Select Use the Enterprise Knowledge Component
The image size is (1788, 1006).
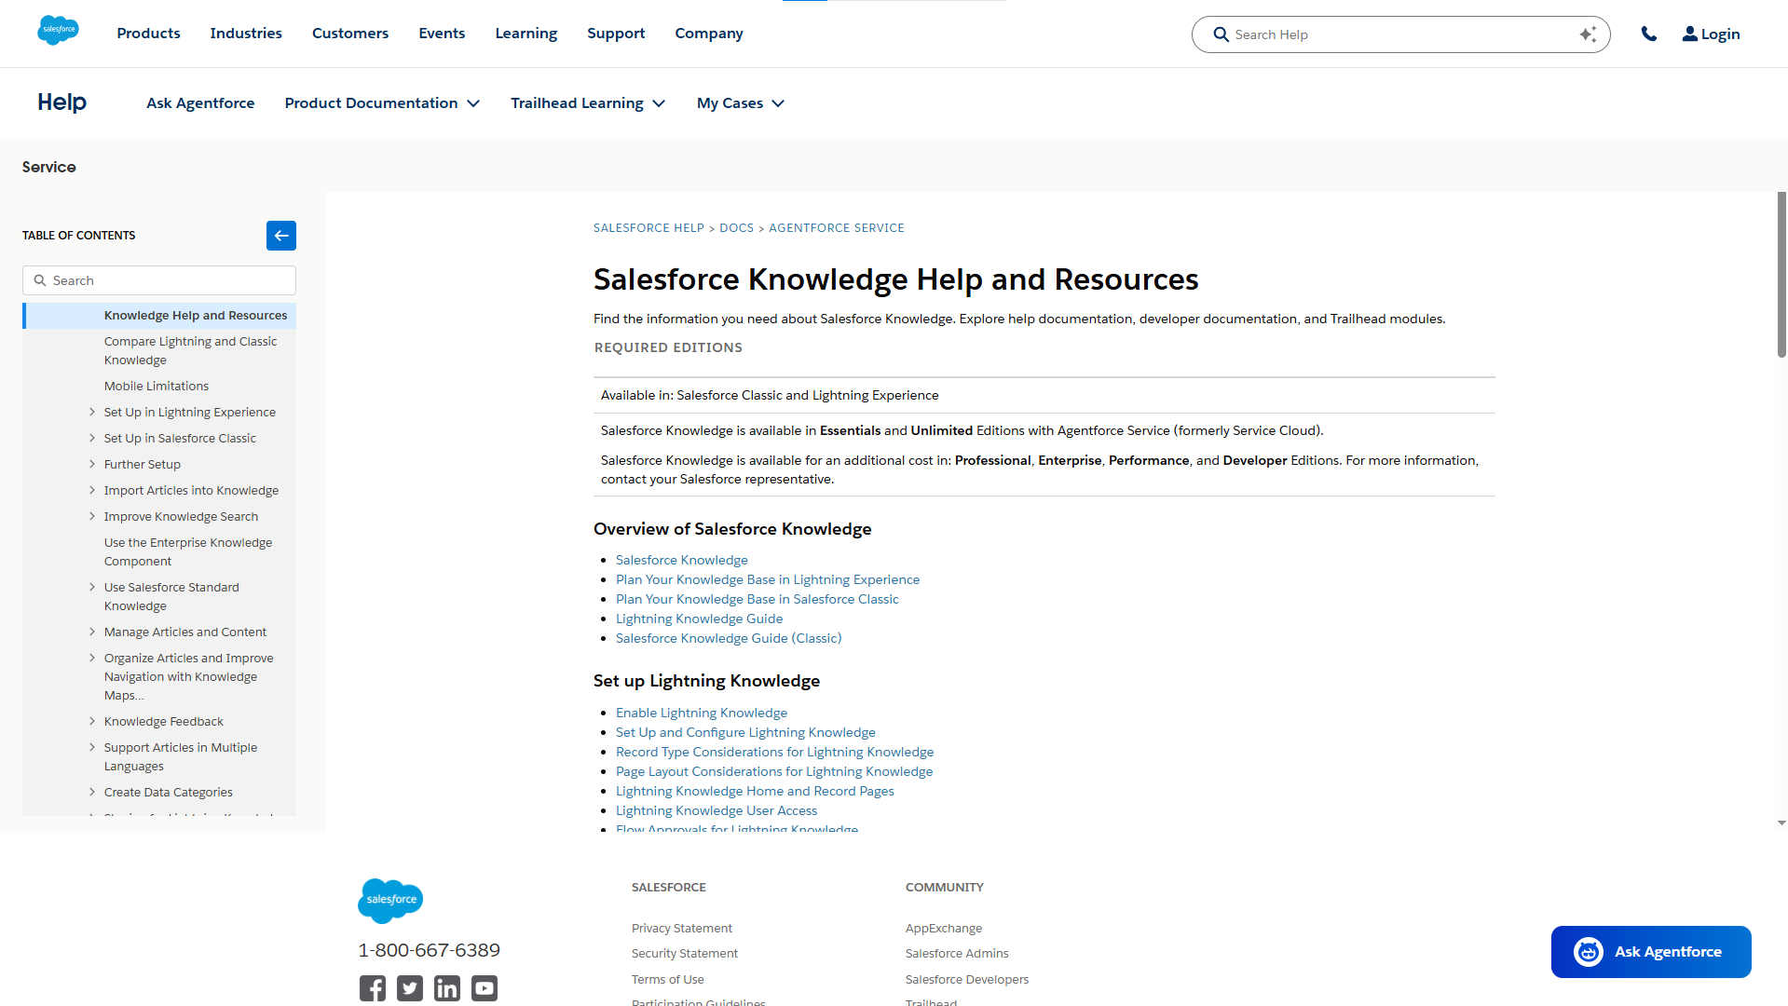[188, 552]
